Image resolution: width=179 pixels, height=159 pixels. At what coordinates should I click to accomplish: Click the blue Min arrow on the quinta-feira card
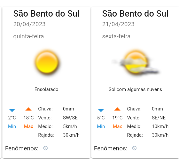click(12, 110)
